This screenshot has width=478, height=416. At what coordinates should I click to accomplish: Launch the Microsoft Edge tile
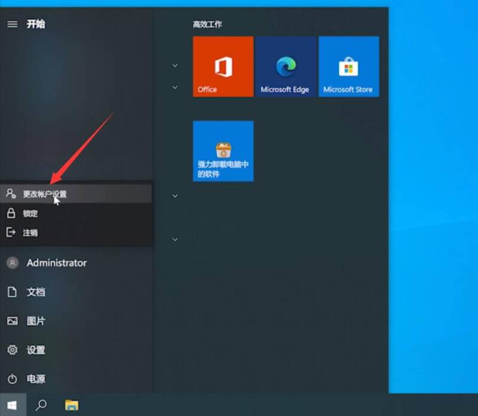[286, 66]
